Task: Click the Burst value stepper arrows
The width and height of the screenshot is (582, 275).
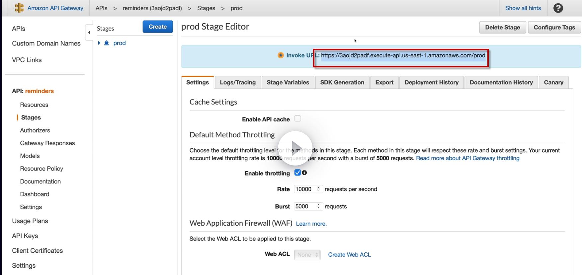Action: [318, 206]
